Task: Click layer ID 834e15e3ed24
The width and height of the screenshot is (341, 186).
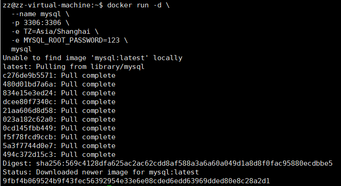Action: (x=28, y=93)
